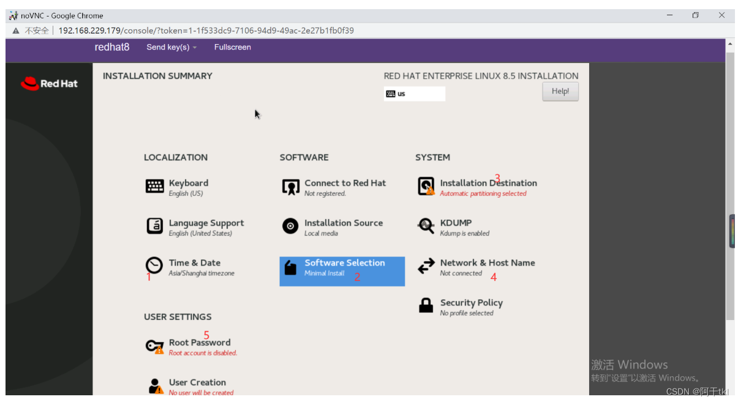
Task: Open the Connect to Red Hat label
Action: click(345, 183)
